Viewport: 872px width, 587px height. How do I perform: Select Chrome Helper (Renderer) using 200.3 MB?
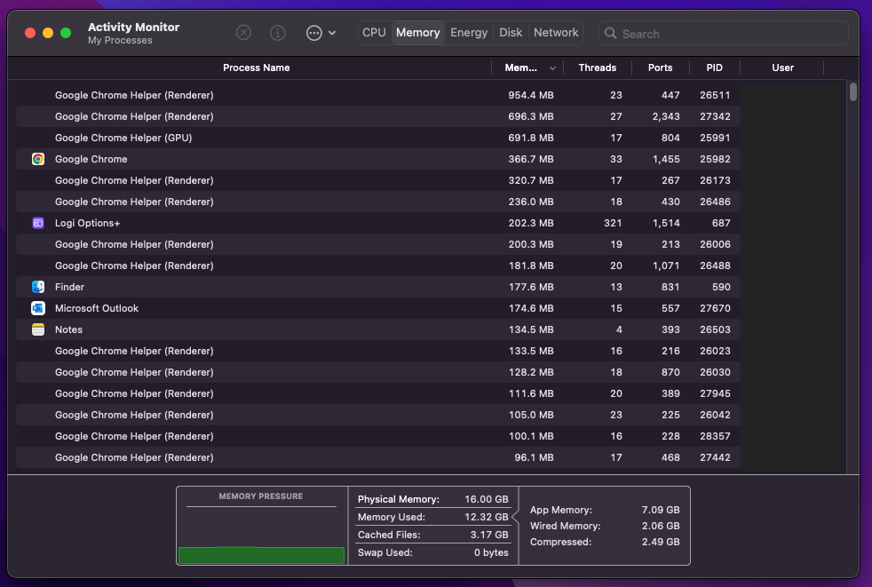click(x=378, y=244)
